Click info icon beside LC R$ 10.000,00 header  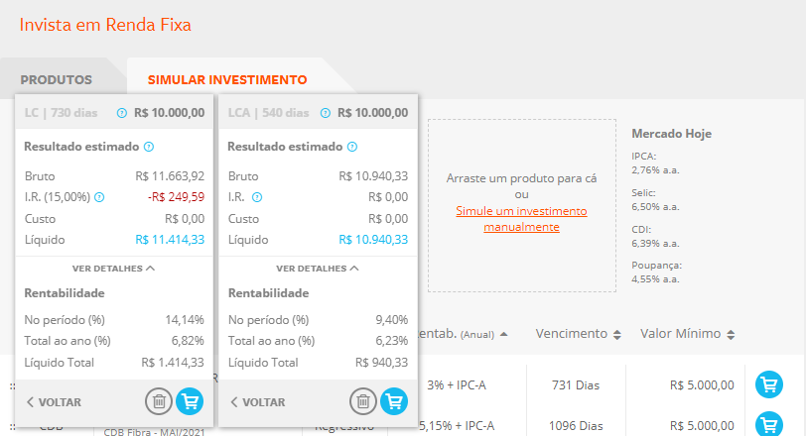point(122,113)
